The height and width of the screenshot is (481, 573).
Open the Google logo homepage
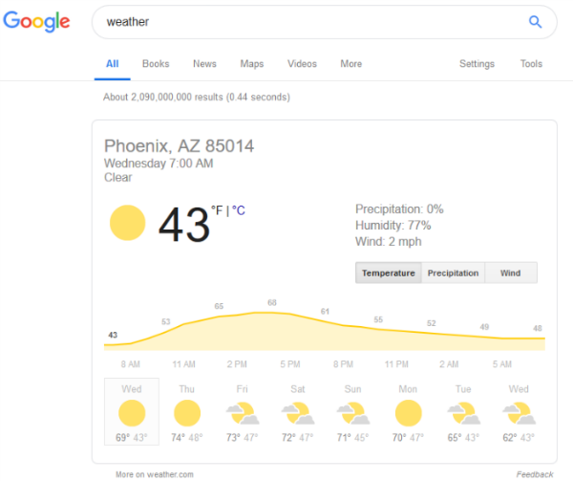[x=36, y=21]
